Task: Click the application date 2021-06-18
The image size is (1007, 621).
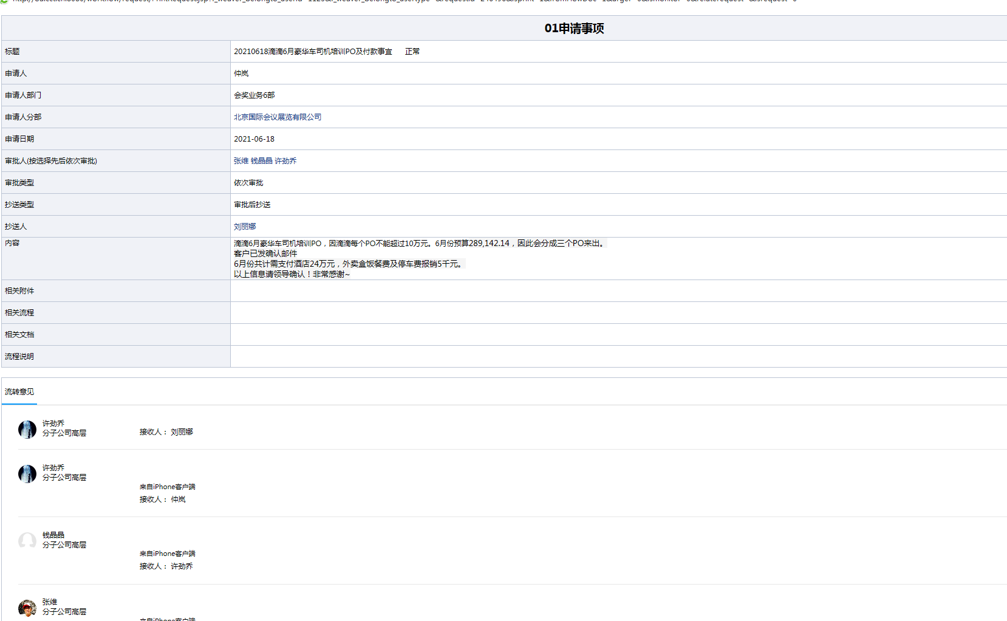Action: coord(254,139)
